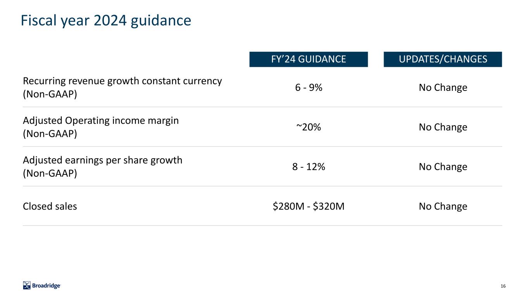Screen dimensions: 529x297
Task: Click the ~20% guidance value
Action: (308, 127)
